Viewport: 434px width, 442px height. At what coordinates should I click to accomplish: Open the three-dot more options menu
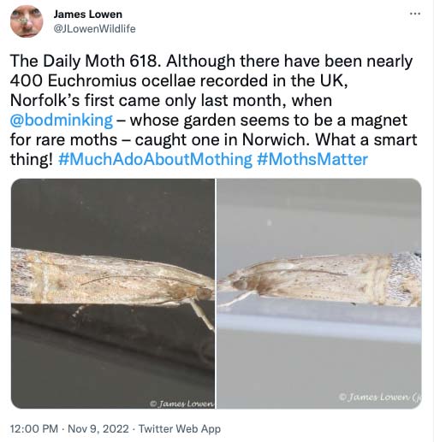415,14
